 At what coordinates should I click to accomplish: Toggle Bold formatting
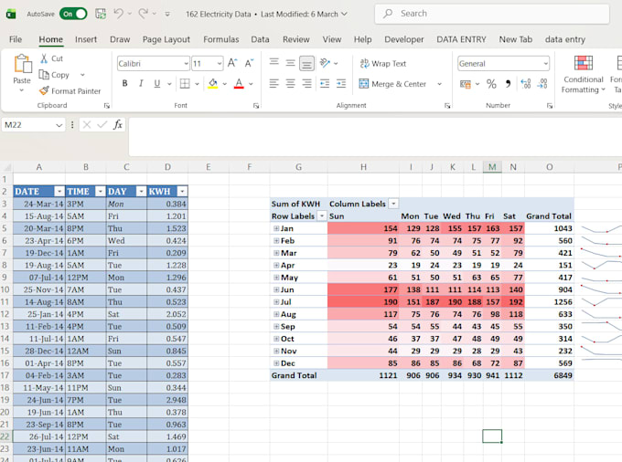point(124,83)
